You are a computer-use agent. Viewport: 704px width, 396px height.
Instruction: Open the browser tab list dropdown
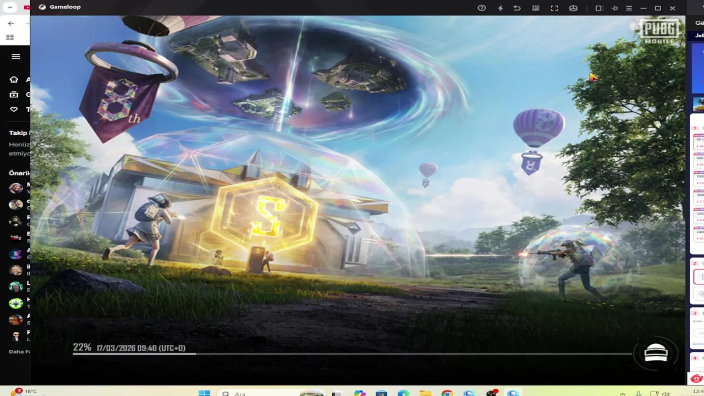tap(9, 7)
